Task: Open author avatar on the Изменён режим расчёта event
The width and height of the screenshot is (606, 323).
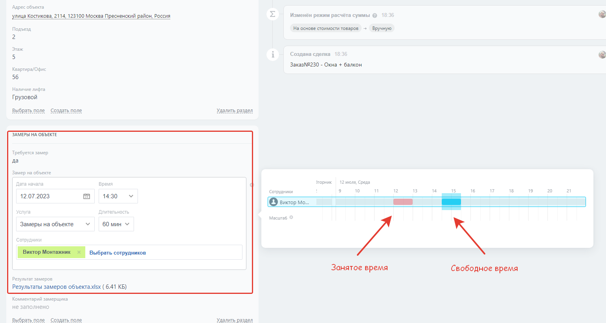Action: 602,14
